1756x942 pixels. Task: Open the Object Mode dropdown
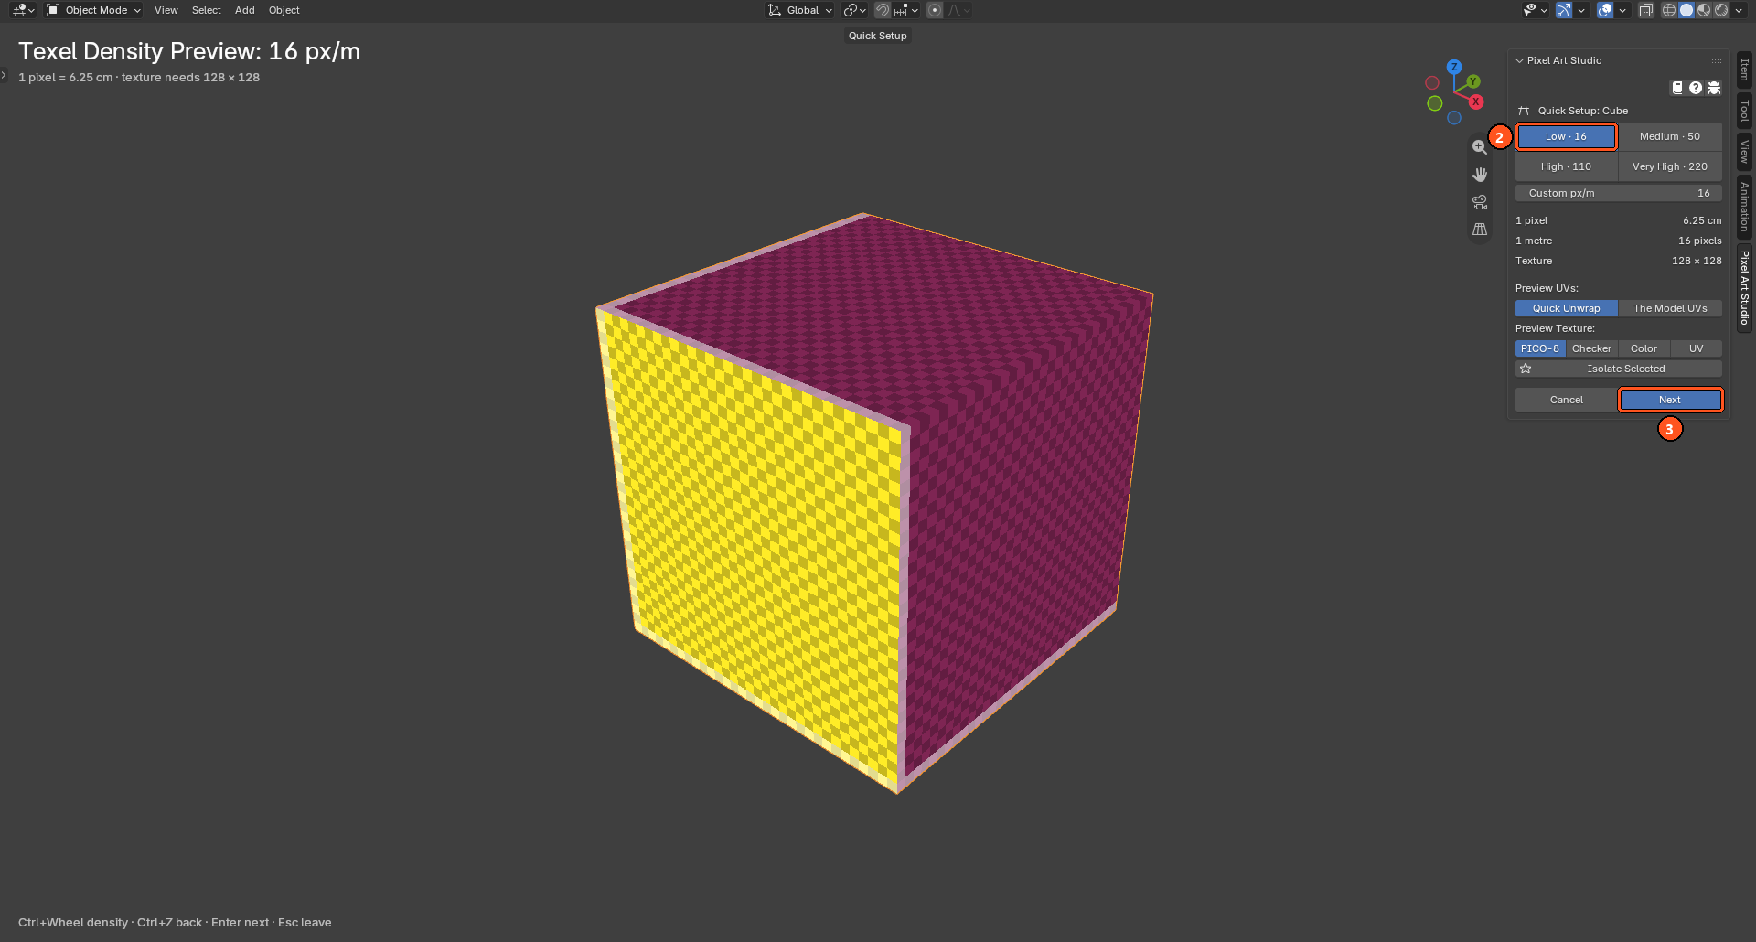pyautogui.click(x=94, y=10)
